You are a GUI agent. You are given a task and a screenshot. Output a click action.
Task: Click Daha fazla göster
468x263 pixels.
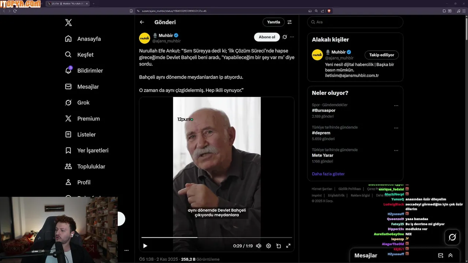(x=328, y=174)
